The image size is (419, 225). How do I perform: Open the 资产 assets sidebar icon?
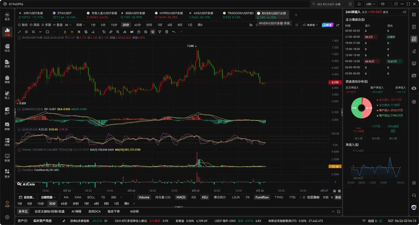pos(7,111)
